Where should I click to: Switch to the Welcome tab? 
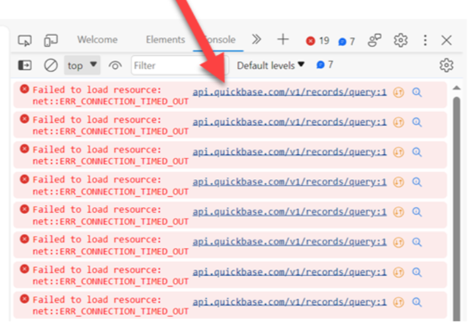pos(98,40)
